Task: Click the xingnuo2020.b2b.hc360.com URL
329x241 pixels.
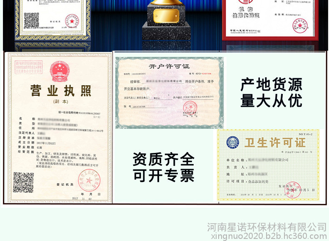Action: (267, 236)
